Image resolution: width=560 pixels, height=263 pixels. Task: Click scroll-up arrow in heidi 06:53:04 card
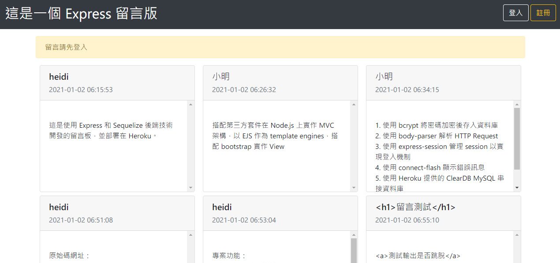pos(354,235)
